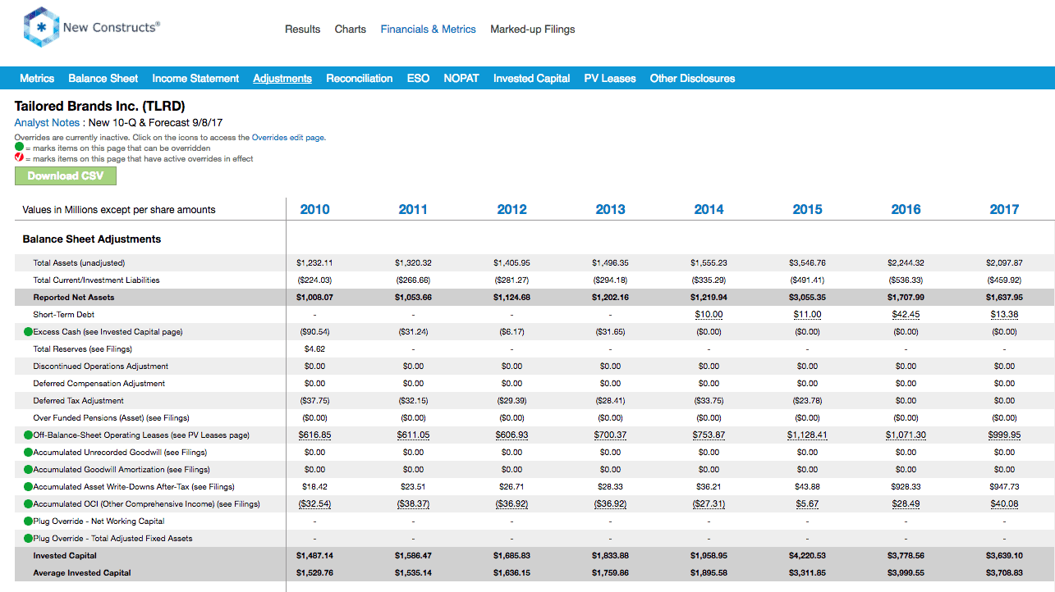Click the 2013 column header
Screen dimensions: 1055x592
point(610,209)
